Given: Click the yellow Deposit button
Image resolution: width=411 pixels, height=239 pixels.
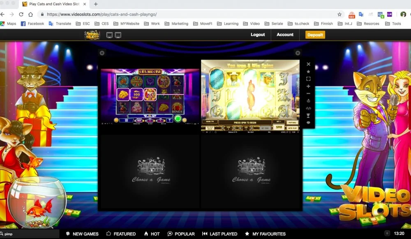Looking at the screenshot, I should coord(315,35).
